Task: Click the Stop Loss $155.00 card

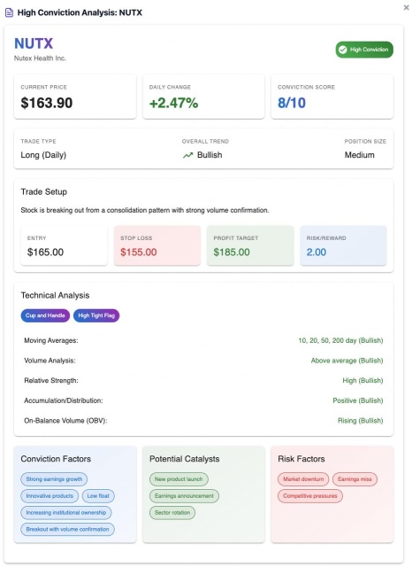Action: point(157,245)
